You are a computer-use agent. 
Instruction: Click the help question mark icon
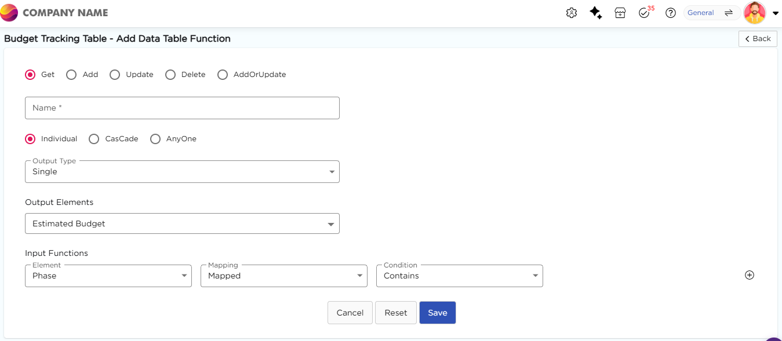(671, 13)
